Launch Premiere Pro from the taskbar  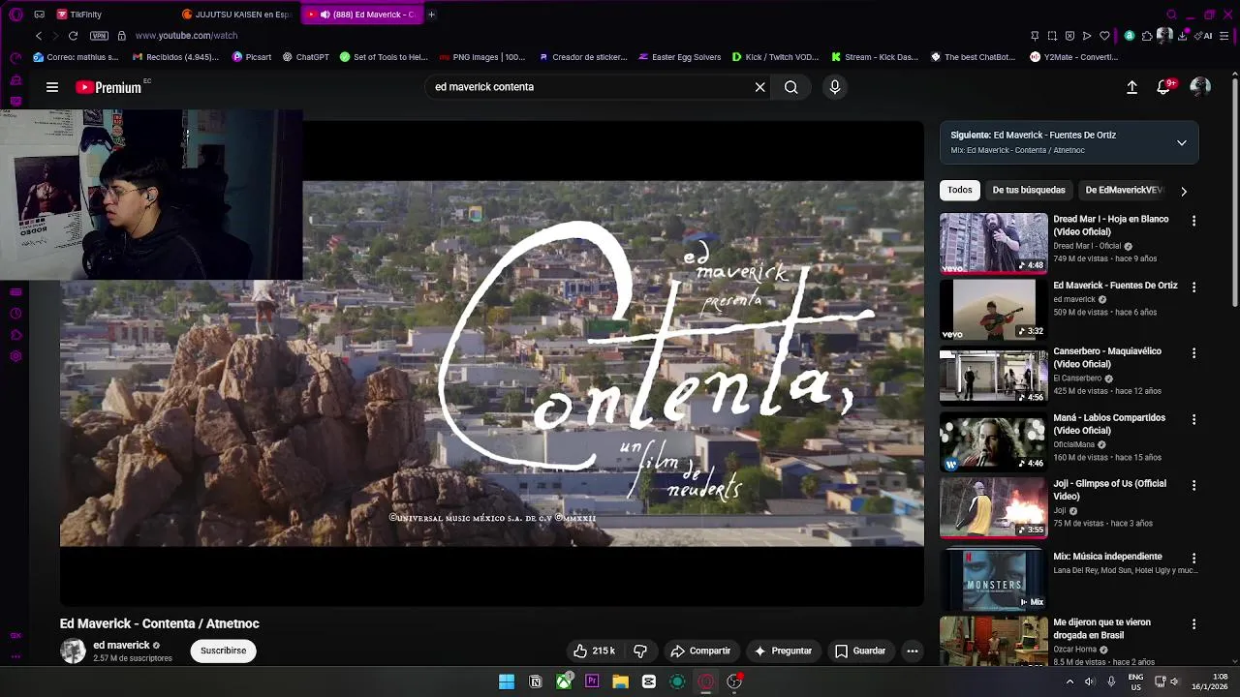592,682
